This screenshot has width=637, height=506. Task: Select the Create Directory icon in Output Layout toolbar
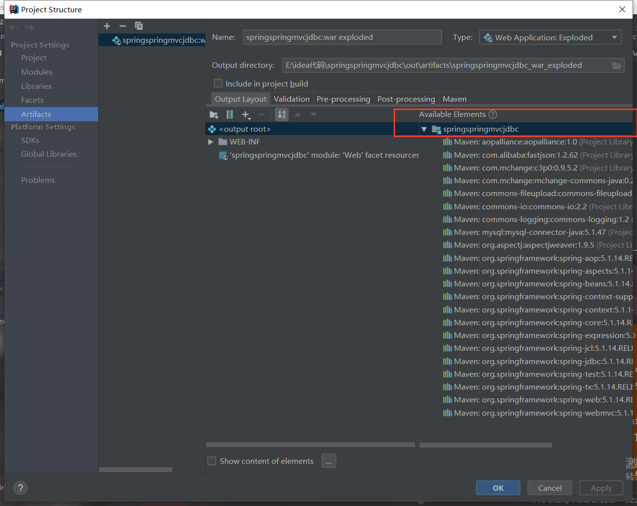pos(214,114)
